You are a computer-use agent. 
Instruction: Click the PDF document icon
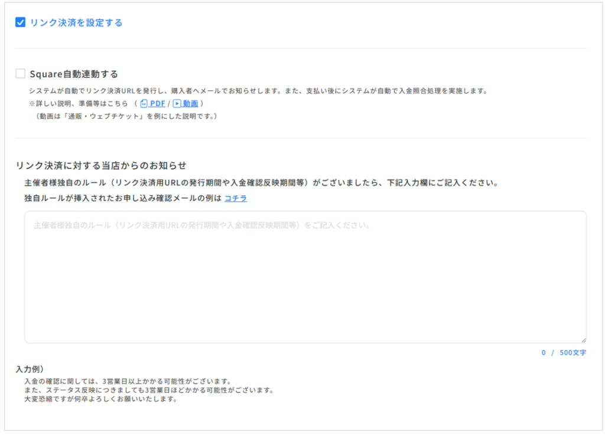tap(144, 103)
